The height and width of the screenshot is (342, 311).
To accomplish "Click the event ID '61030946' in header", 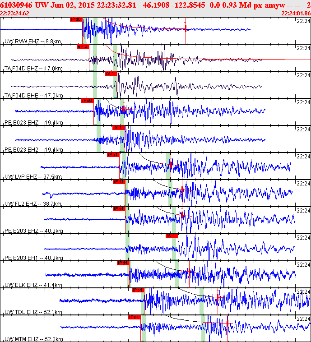I will pyautogui.click(x=16, y=5).
